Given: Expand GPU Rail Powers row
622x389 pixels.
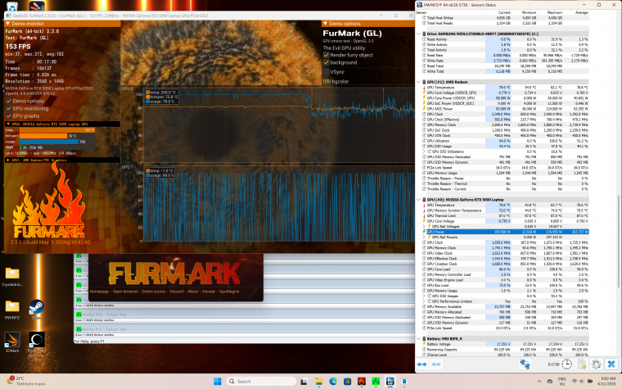Looking at the screenshot, I should click(x=424, y=237).
